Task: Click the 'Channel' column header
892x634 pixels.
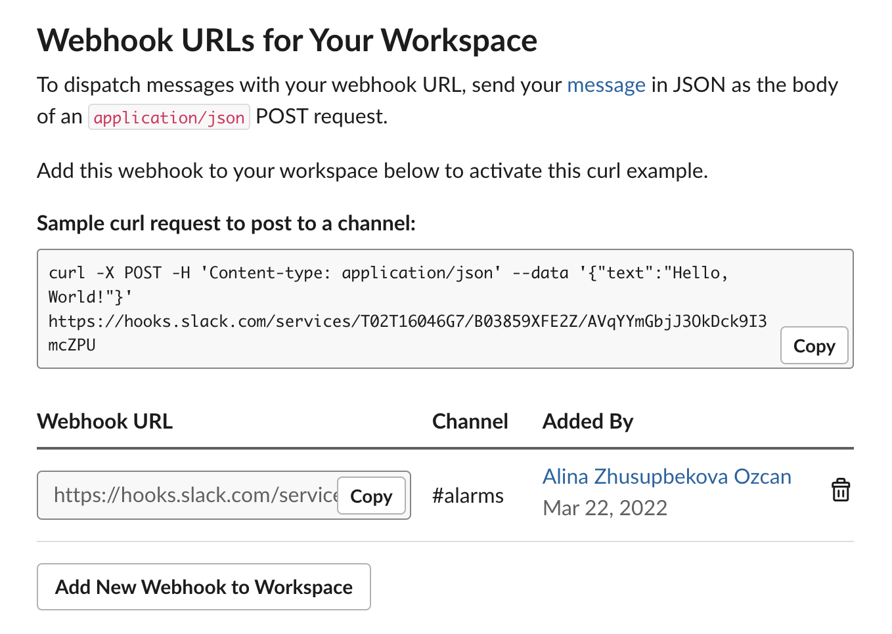Action: tap(470, 421)
